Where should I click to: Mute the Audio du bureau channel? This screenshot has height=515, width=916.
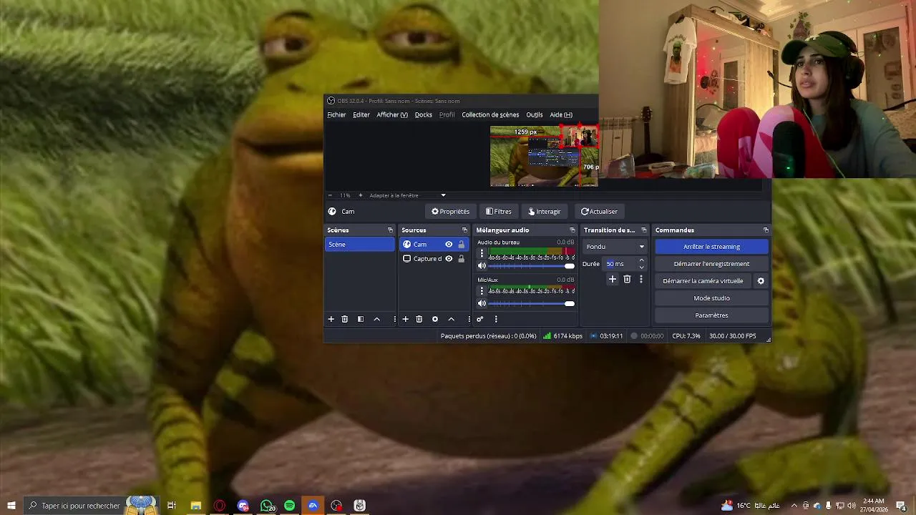[482, 266]
